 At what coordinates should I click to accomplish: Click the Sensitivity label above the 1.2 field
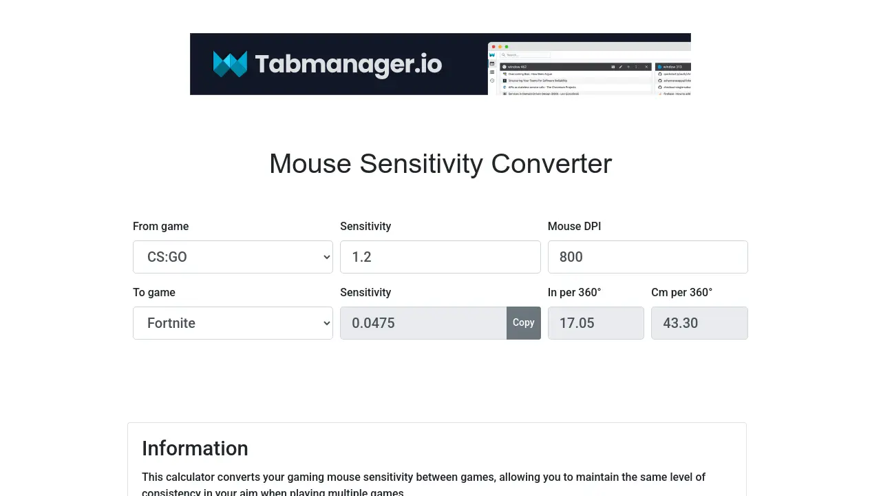365,227
